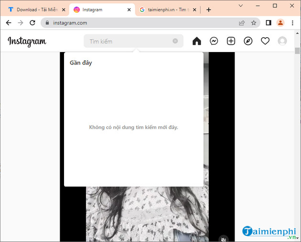Go to Instagram Home feed icon
This screenshot has height=242, width=301.
click(x=197, y=41)
